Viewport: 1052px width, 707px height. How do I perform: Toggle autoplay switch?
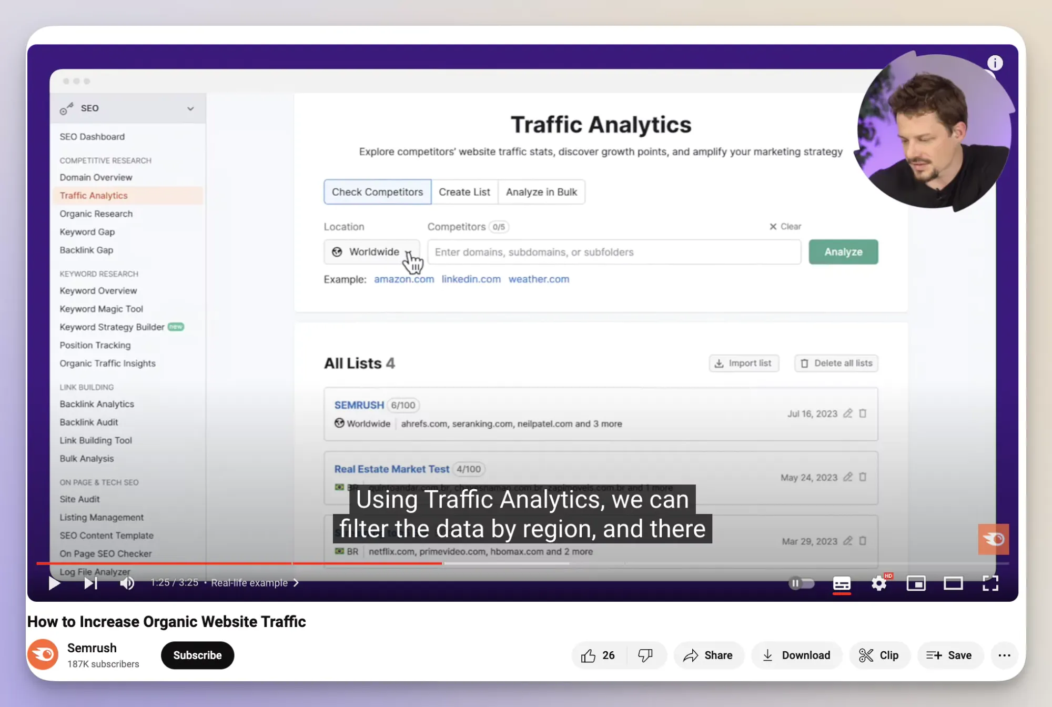pyautogui.click(x=801, y=583)
